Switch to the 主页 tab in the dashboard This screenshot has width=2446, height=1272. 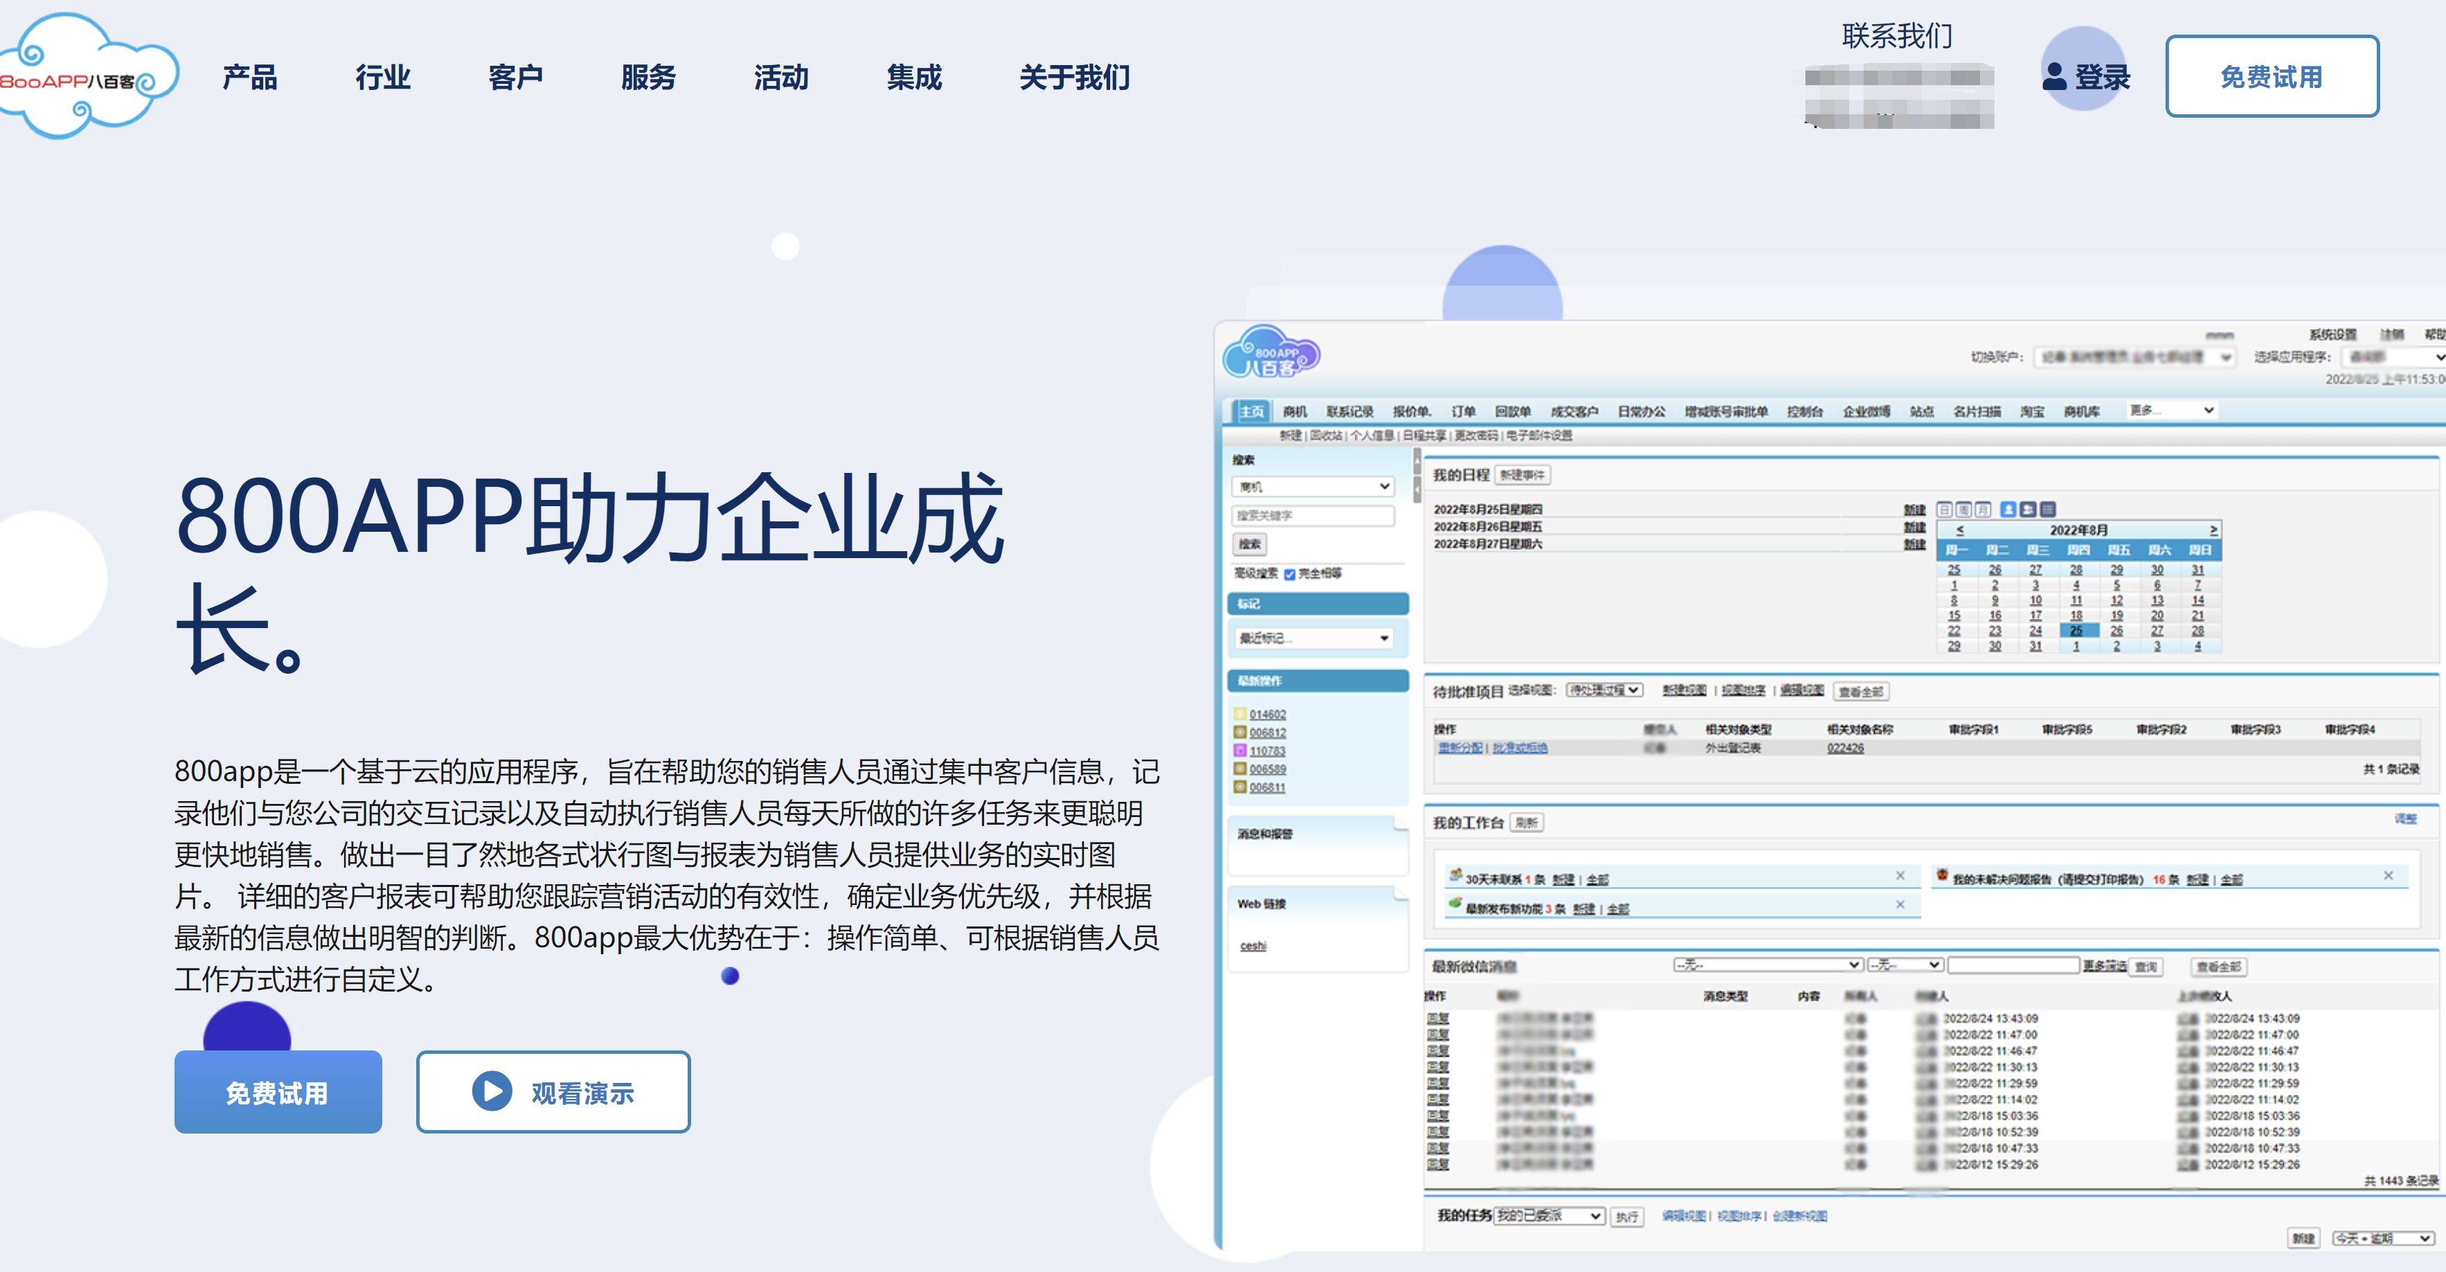pyautogui.click(x=1251, y=411)
